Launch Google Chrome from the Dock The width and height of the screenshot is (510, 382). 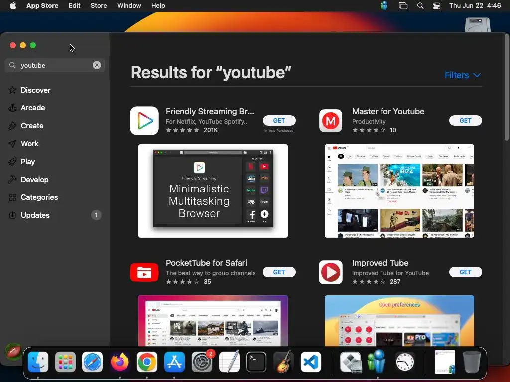(x=147, y=362)
